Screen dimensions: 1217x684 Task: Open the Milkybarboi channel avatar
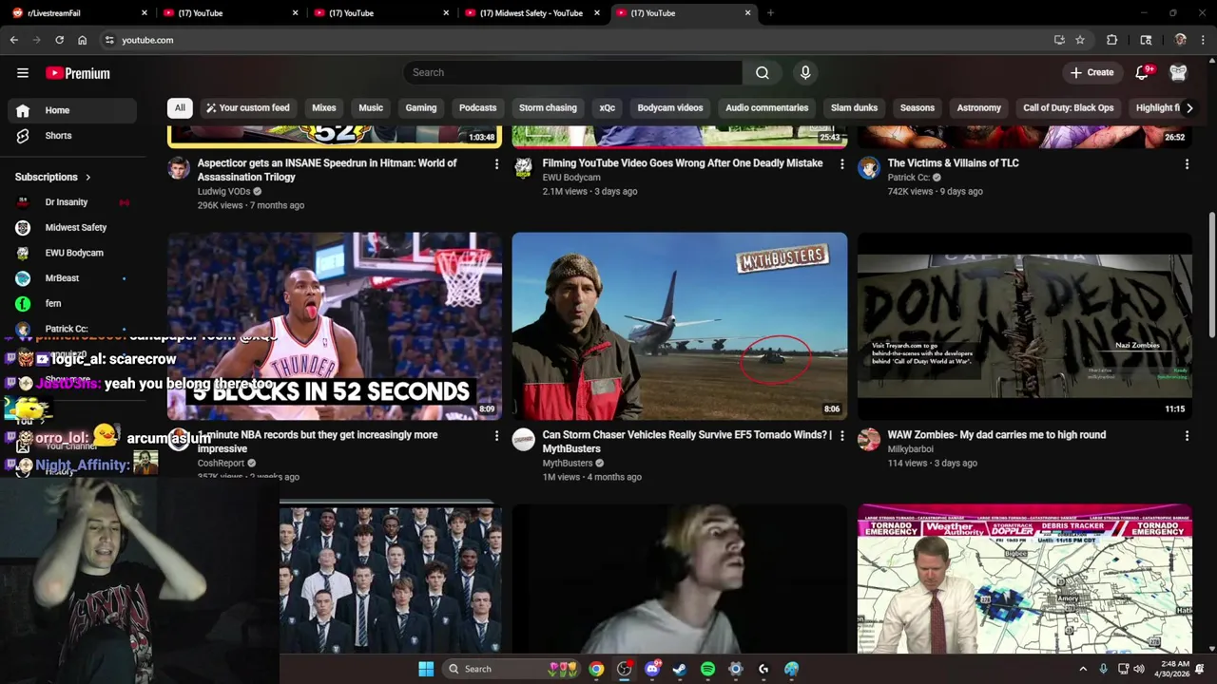[869, 439]
